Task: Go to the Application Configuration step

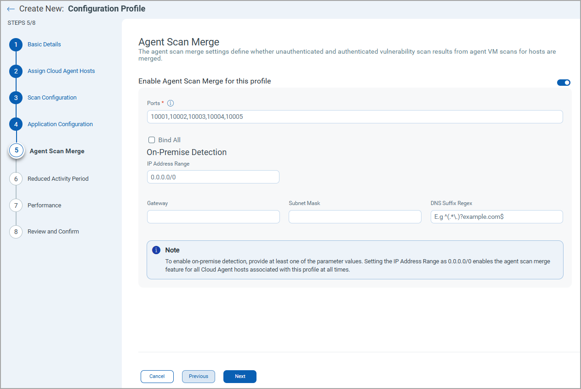Action: (16, 124)
